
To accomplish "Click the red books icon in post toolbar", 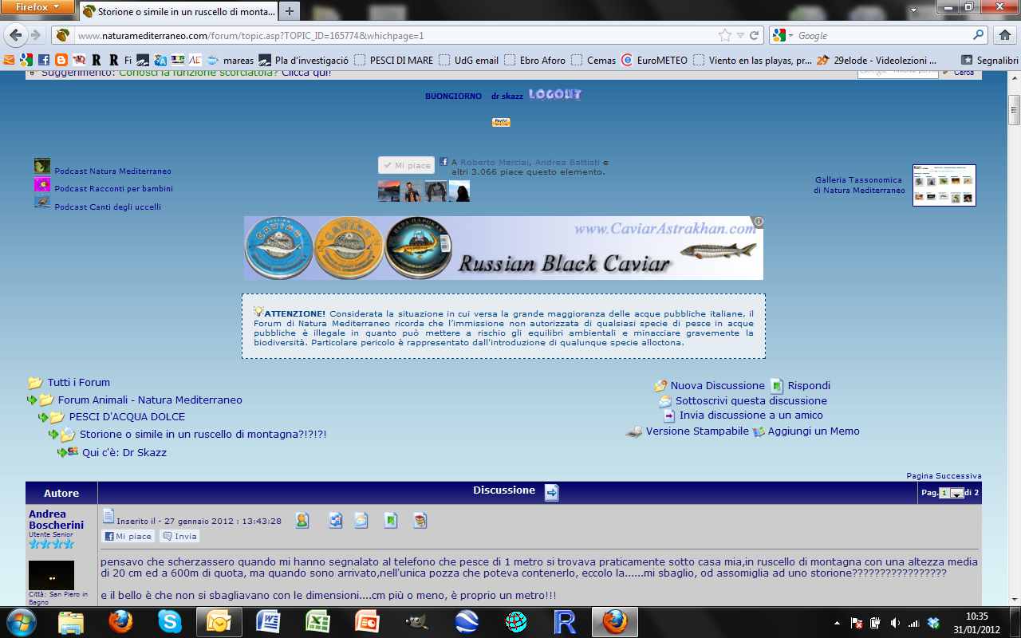I will tap(420, 521).
